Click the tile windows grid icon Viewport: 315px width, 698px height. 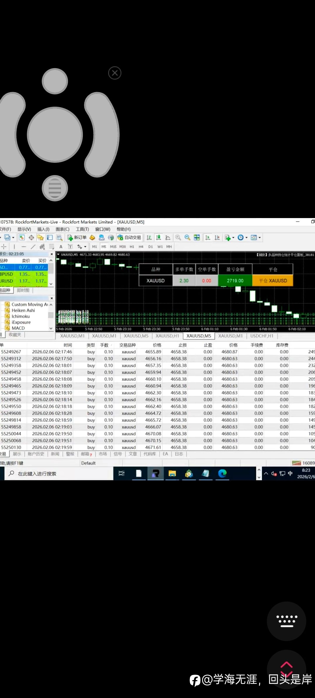click(x=197, y=238)
